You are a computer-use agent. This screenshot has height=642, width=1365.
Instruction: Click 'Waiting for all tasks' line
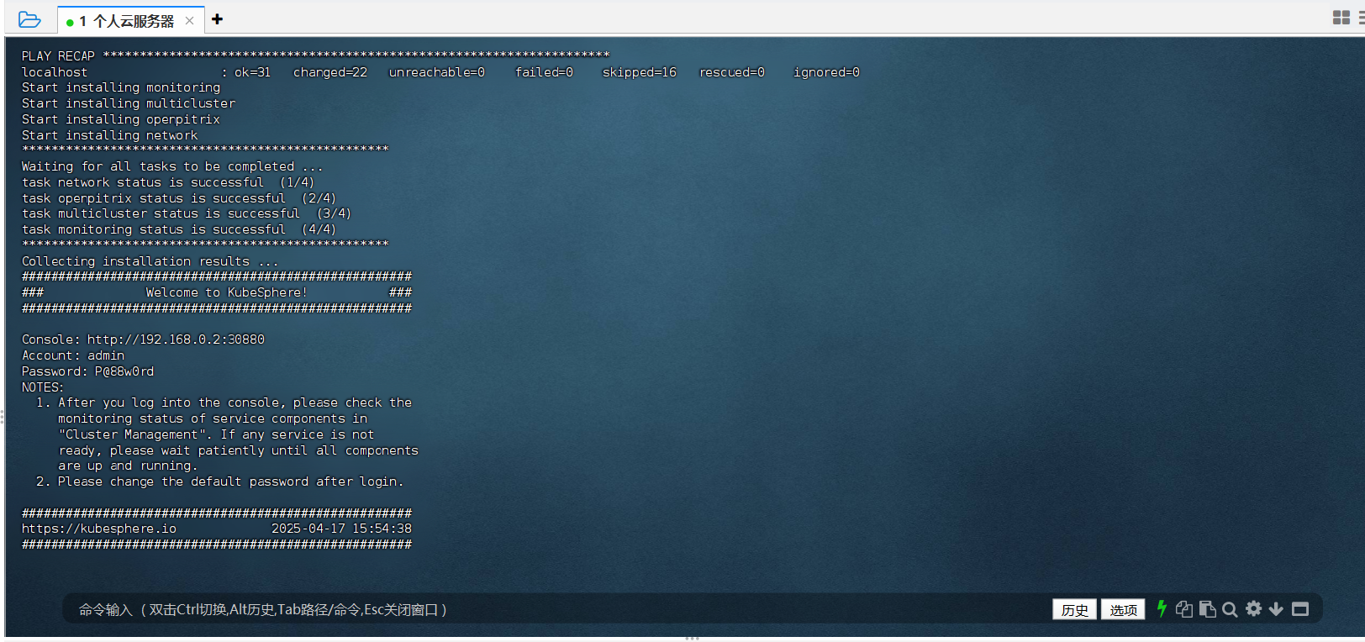click(172, 166)
